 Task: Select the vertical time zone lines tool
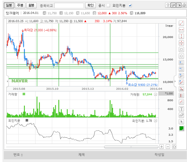tap(181, 95)
